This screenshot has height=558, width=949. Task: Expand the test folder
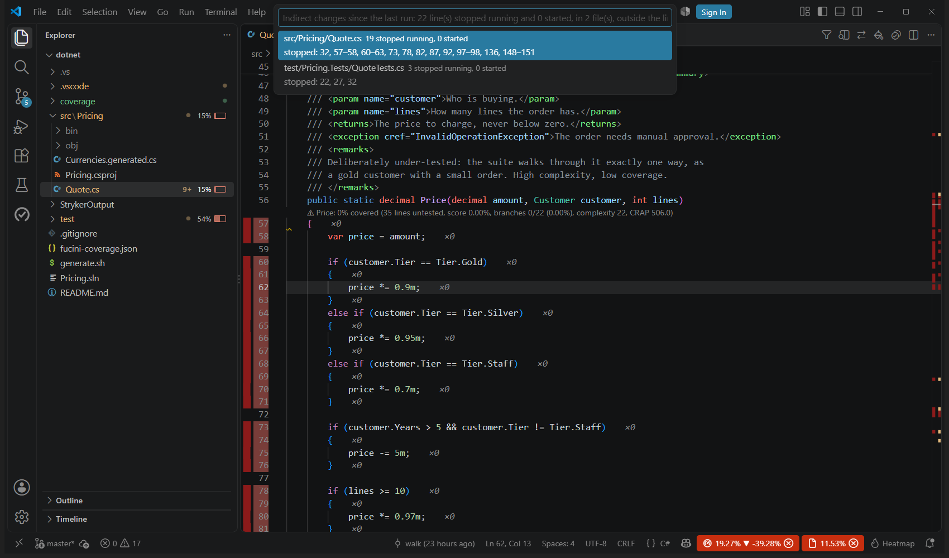(x=52, y=219)
